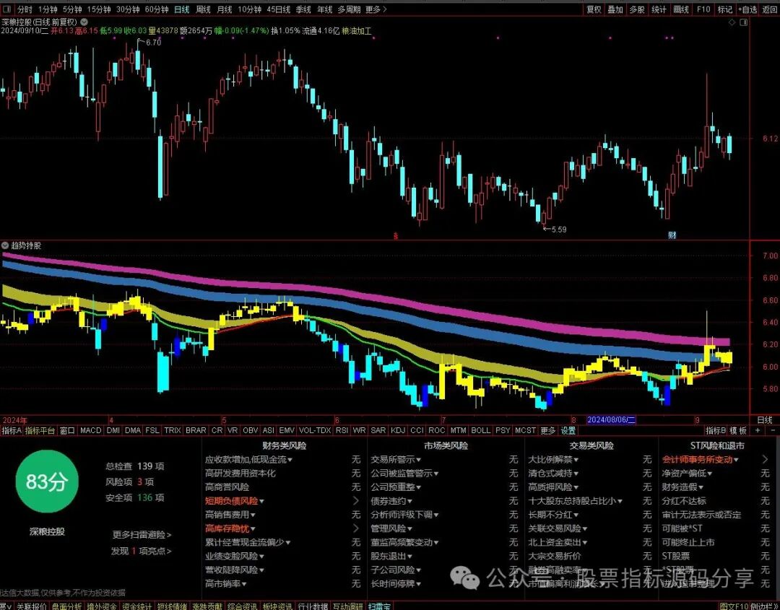Select the 日线 daily period tab
This screenshot has height=610, width=780.
181,9
